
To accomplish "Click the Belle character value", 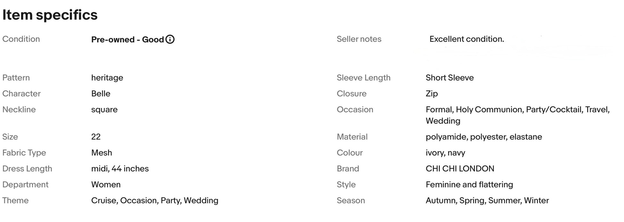I will pos(101,94).
